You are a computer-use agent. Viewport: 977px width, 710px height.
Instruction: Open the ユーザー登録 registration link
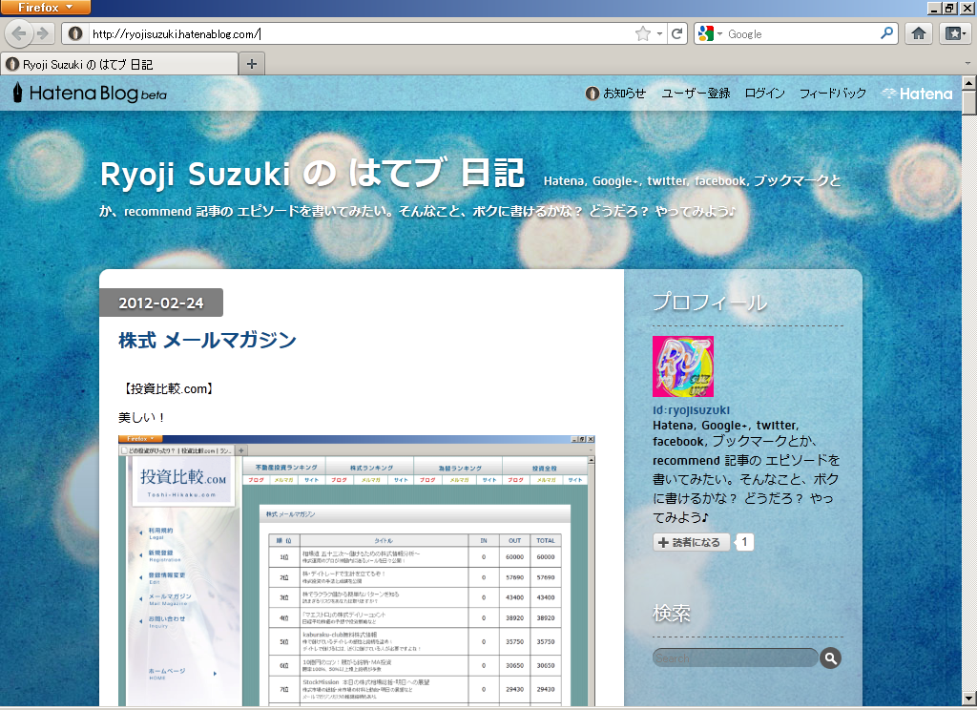696,94
